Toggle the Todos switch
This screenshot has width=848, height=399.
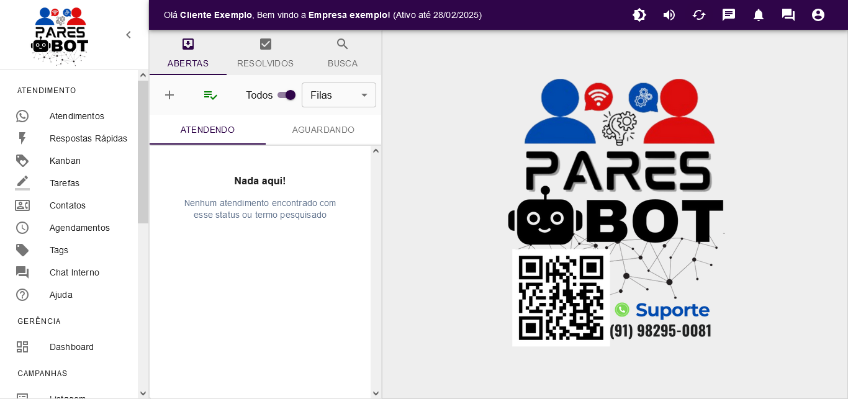286,95
